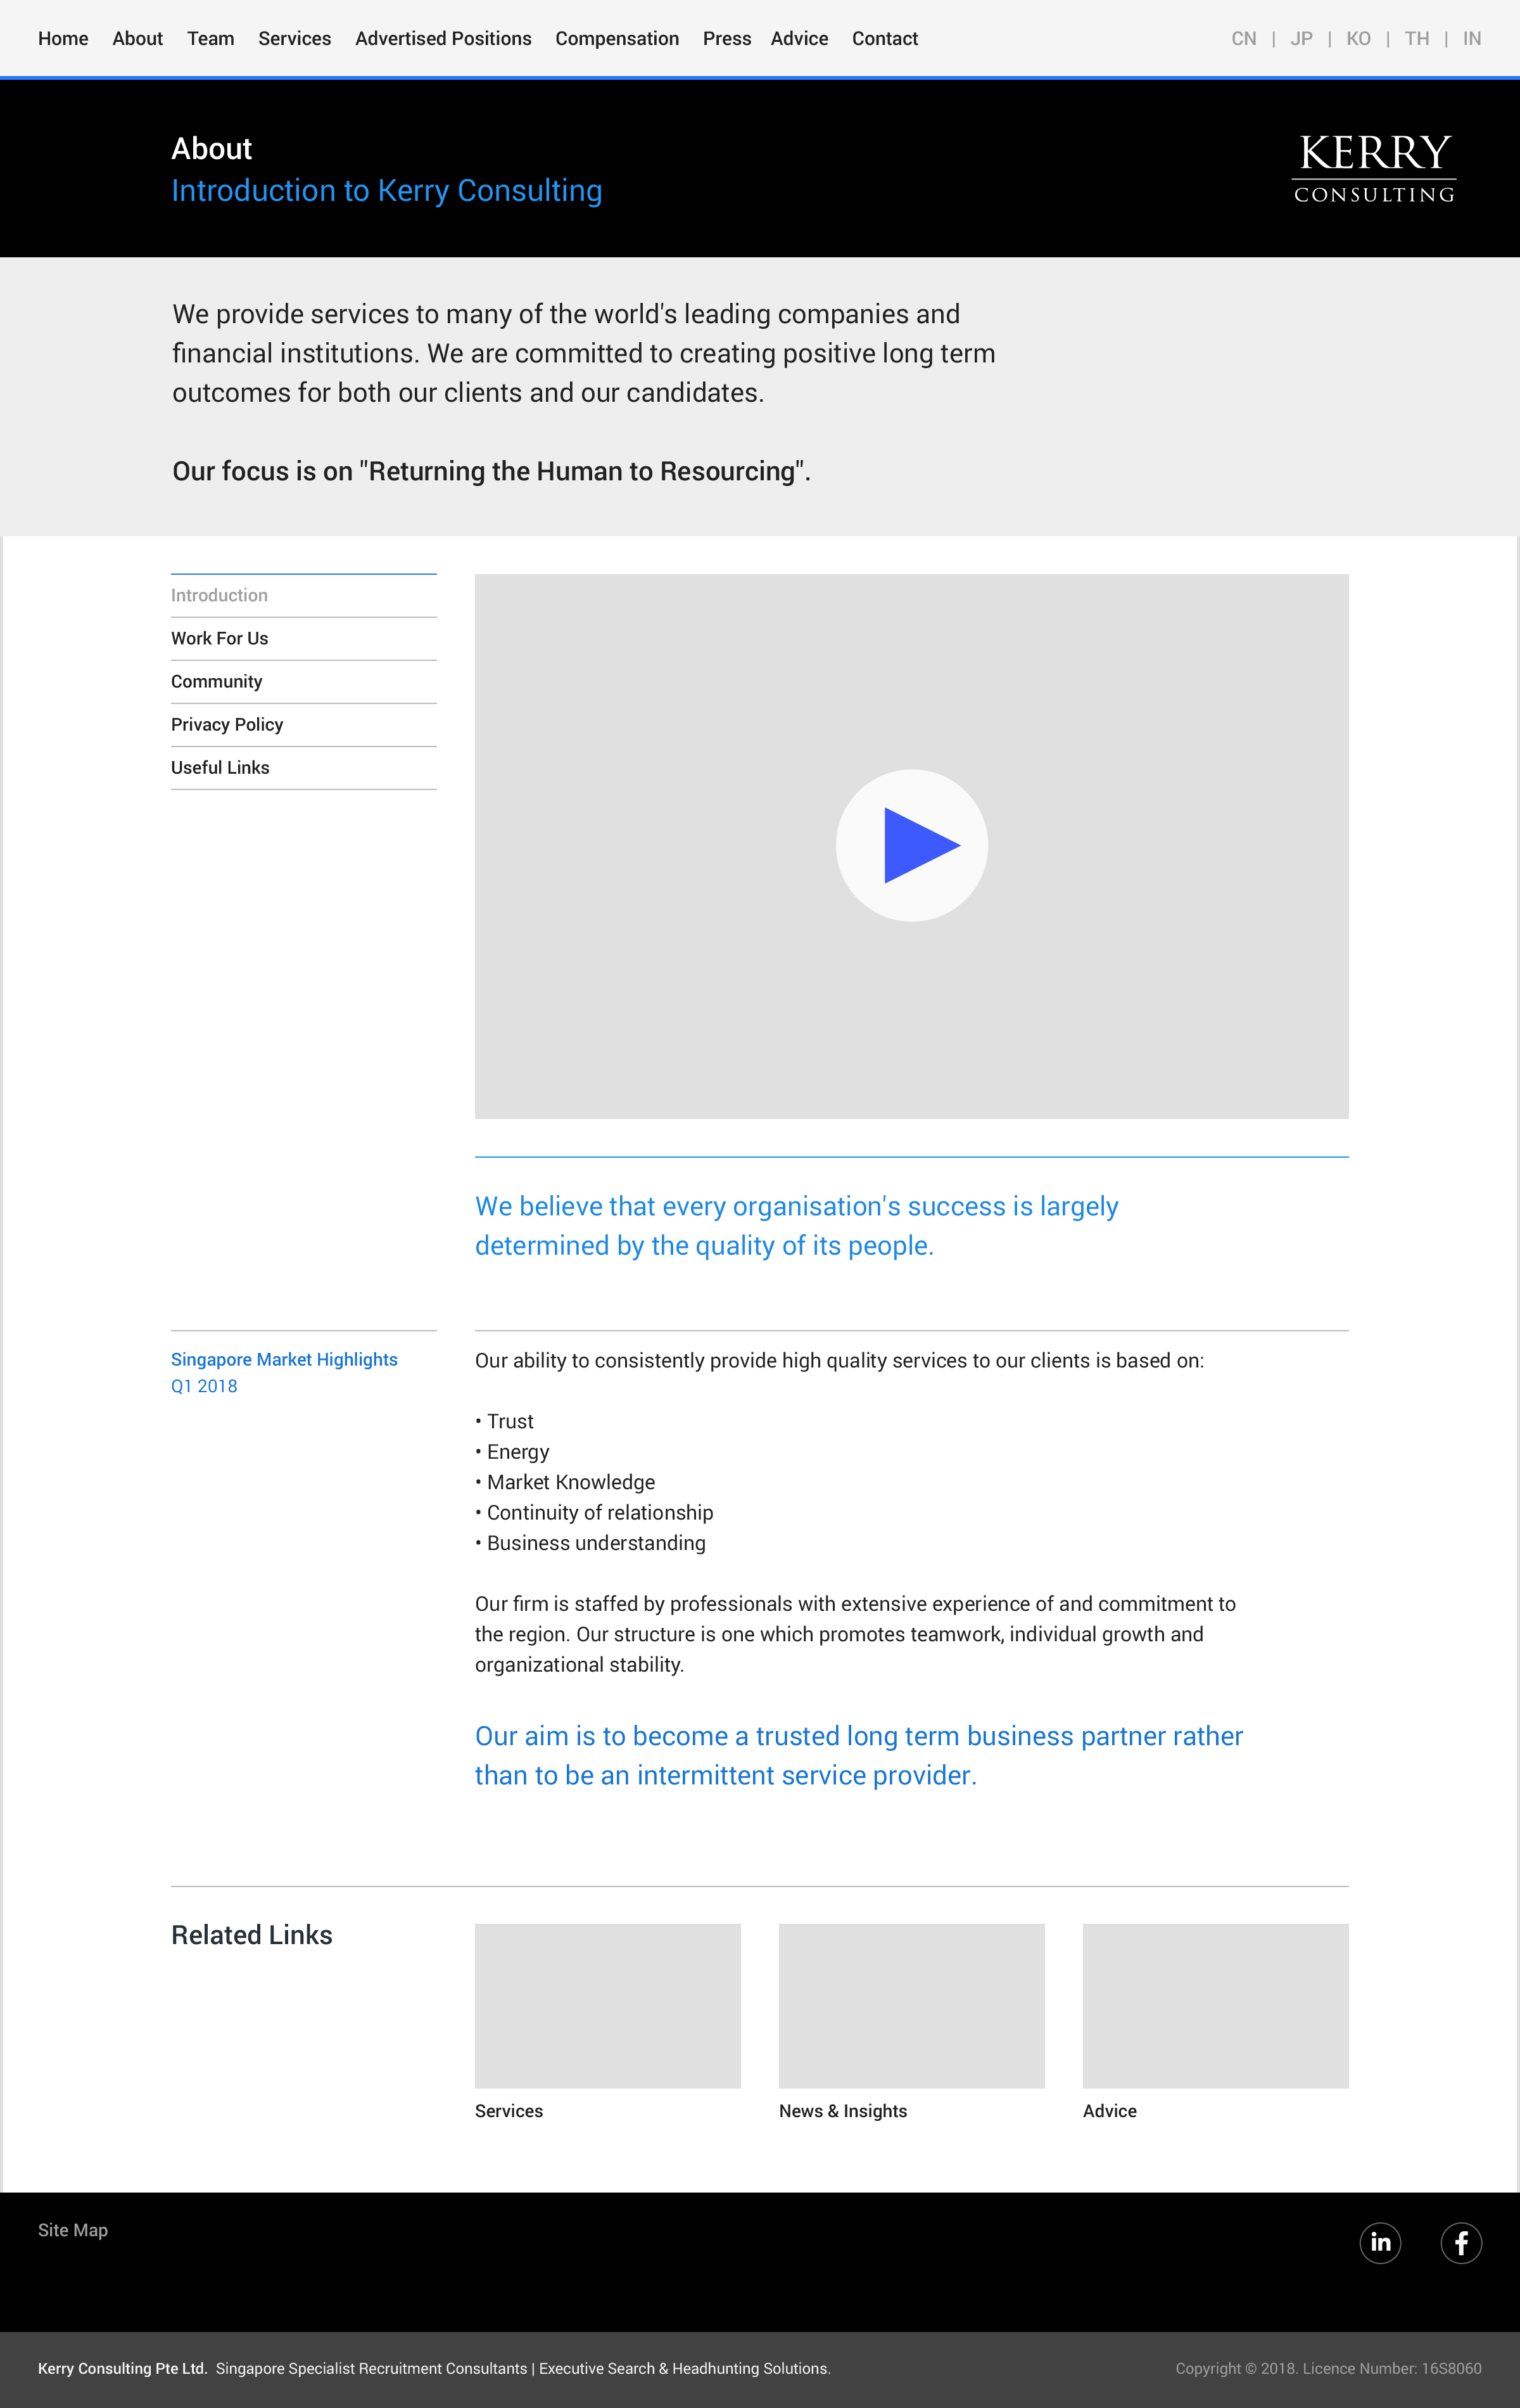Select Privacy Policy in the sidebar

pos(304,724)
